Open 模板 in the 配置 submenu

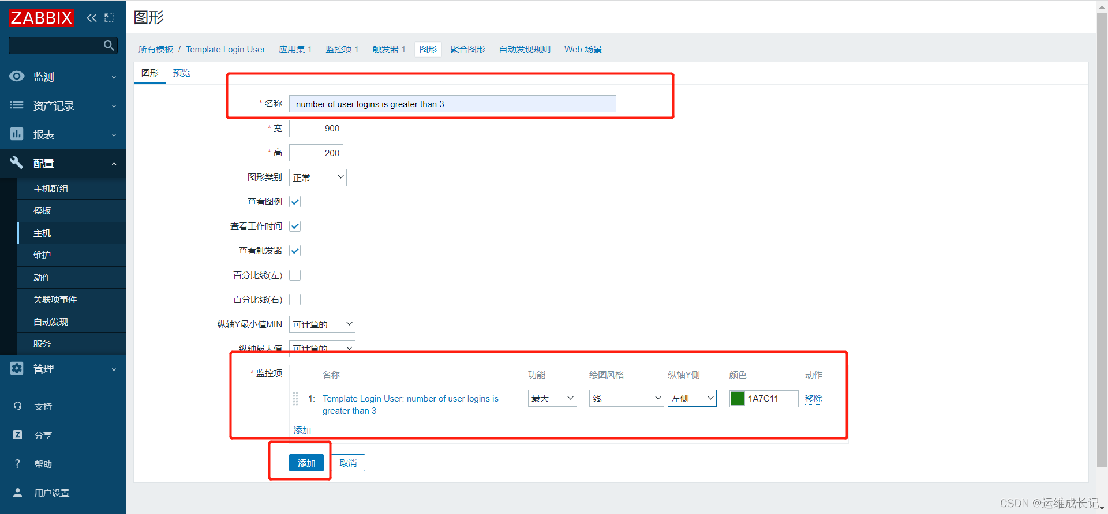click(x=72, y=210)
